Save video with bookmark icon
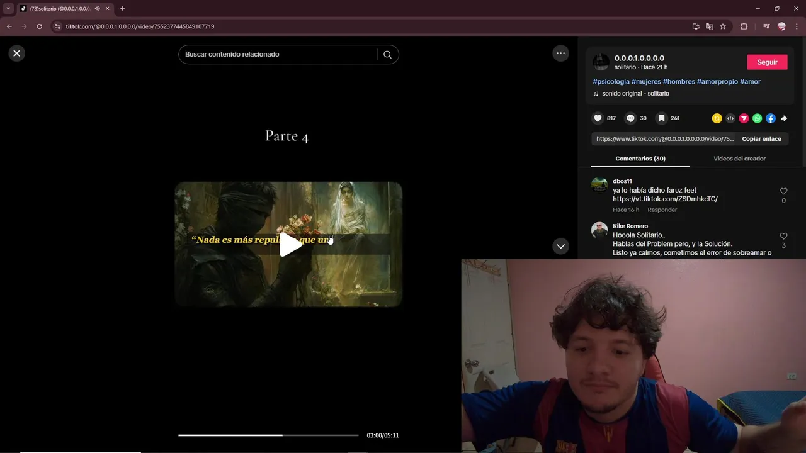 pos(661,118)
